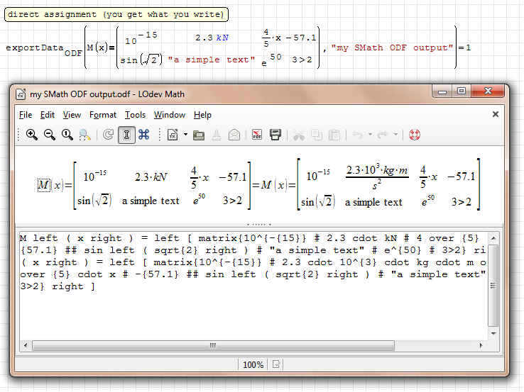Click the Save document floppy icon
The width and height of the screenshot is (524, 392).
tap(275, 135)
